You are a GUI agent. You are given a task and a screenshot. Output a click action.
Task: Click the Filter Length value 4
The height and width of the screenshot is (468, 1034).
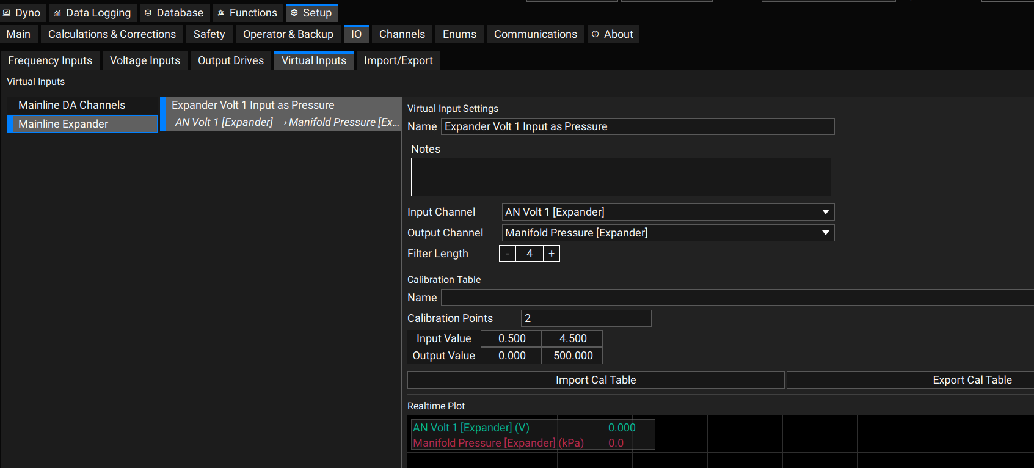530,254
